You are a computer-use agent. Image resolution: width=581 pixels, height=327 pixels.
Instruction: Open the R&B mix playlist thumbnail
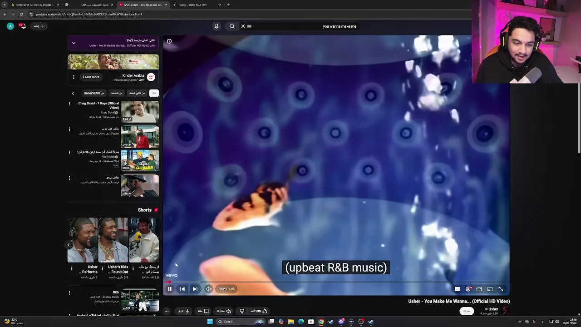click(x=140, y=301)
